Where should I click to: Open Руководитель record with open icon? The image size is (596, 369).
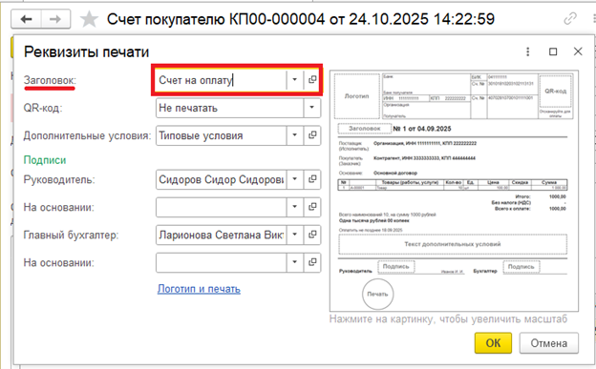(x=312, y=179)
